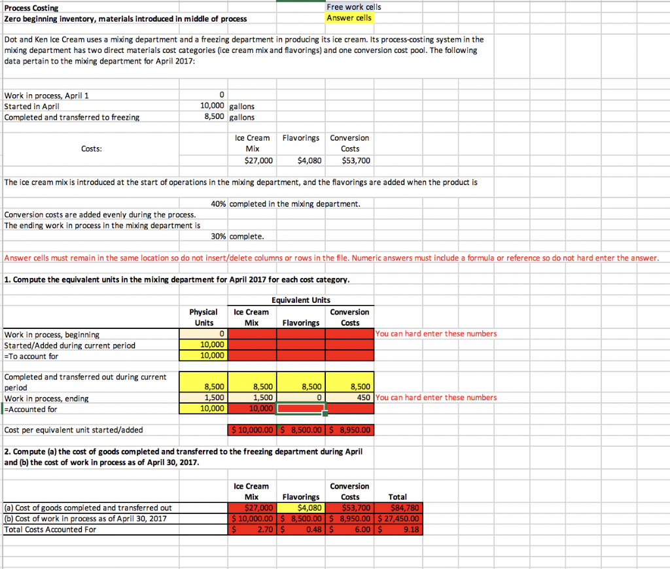Select the 450 Conversion Costs ending WIP cell
This screenshot has width=670, height=569.
(350, 397)
